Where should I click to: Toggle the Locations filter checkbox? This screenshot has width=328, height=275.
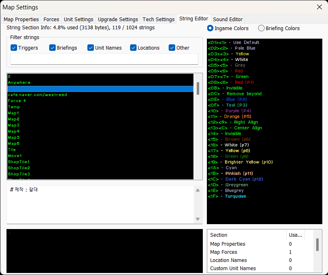133,48
